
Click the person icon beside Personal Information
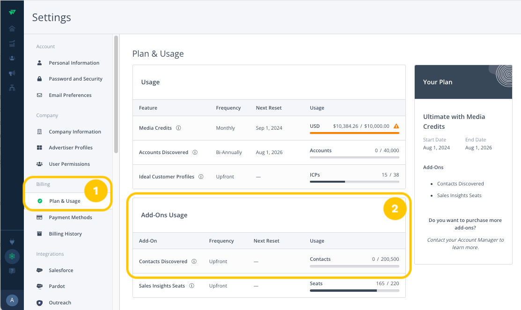pyautogui.click(x=39, y=63)
